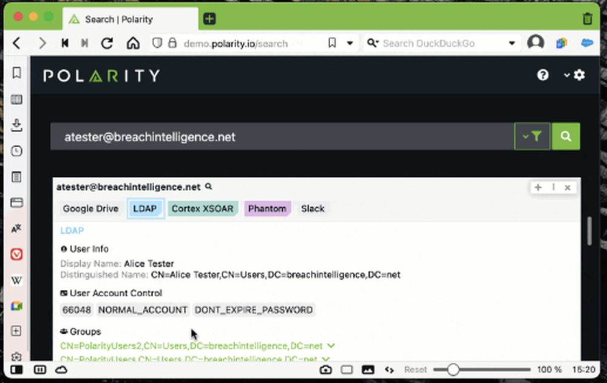Run the Polarity search with magnifier button

coord(566,136)
